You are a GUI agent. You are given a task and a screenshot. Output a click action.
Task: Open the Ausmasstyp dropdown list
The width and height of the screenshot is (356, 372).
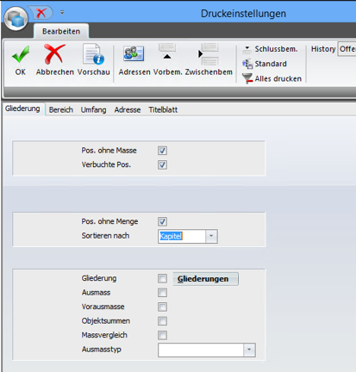tap(249, 350)
